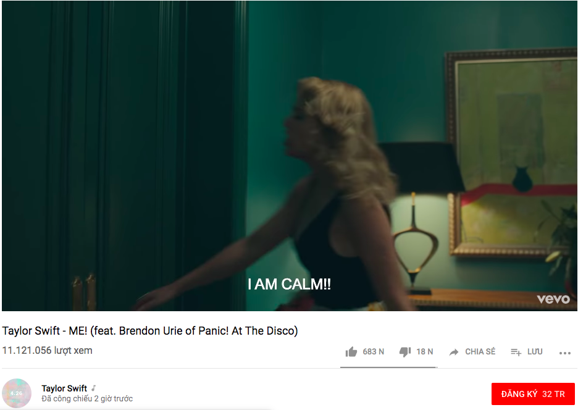Click the video frame to pause playback
Viewport: 578px width, 410px height.
[x=290, y=156]
